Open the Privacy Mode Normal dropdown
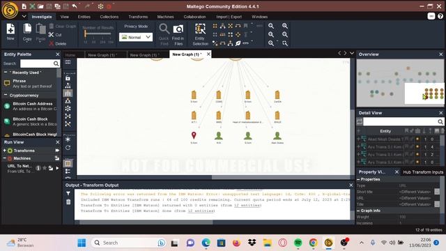The width and height of the screenshot is (446, 251). (x=136, y=37)
